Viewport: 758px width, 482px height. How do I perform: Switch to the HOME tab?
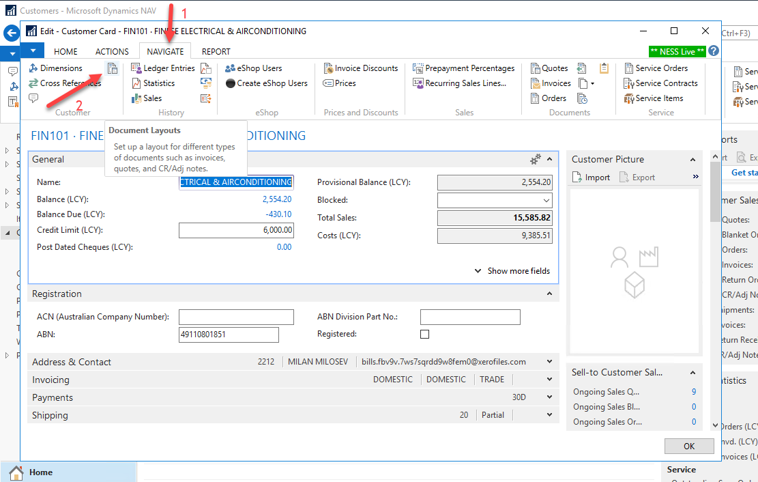pyautogui.click(x=65, y=51)
